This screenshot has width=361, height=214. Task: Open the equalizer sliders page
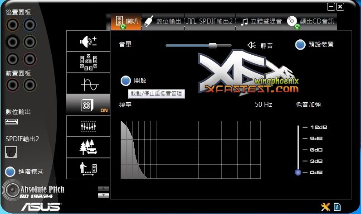click(x=88, y=126)
